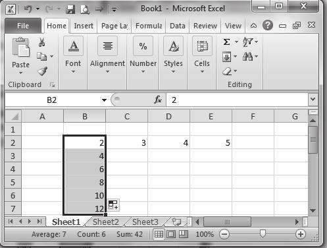The image size is (327, 248).
Task: Zoom in with plus button
Action: [x=301, y=234]
